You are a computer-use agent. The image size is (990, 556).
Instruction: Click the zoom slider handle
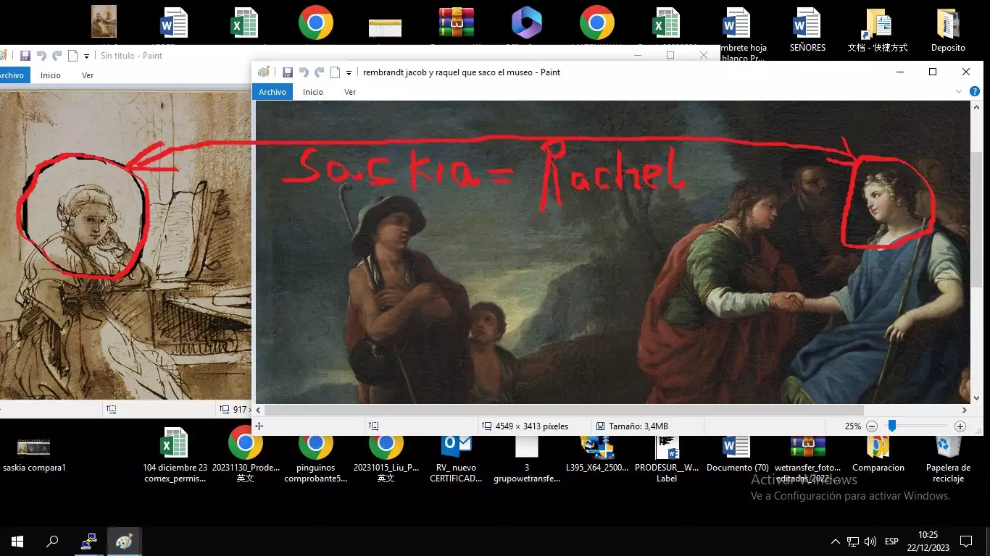click(892, 426)
